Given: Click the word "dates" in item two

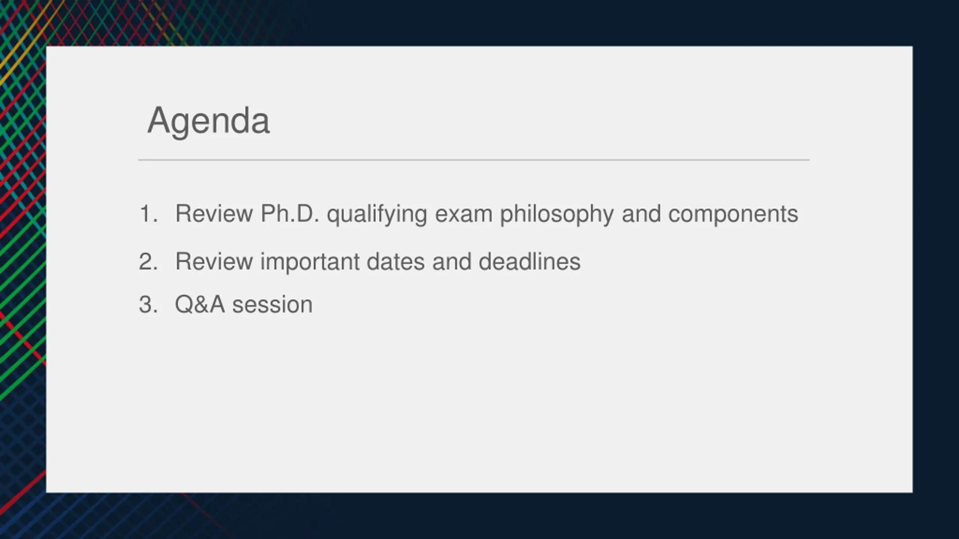Looking at the screenshot, I should 396,261.
